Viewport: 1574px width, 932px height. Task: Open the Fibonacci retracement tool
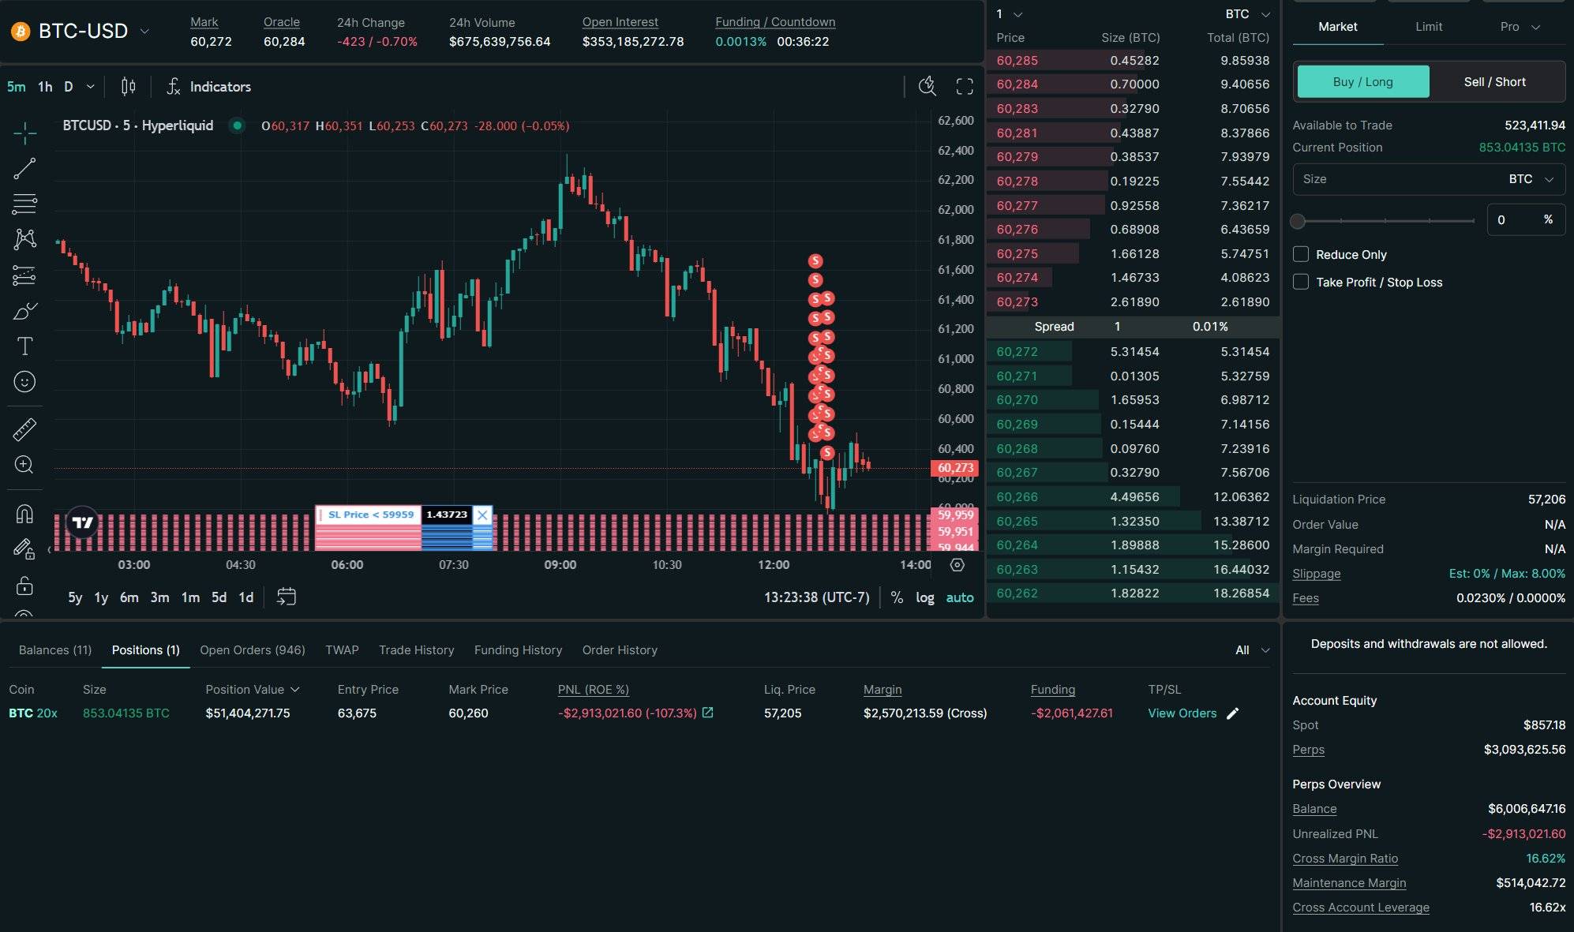click(24, 204)
